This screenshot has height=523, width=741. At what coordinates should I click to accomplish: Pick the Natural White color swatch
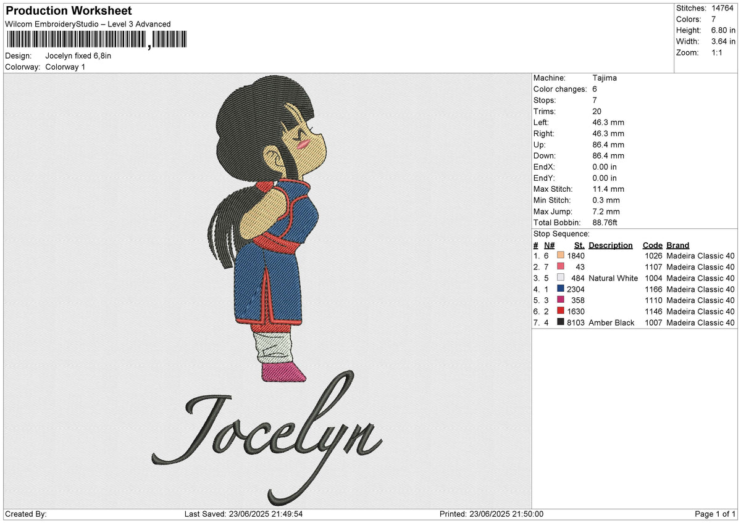[560, 278]
